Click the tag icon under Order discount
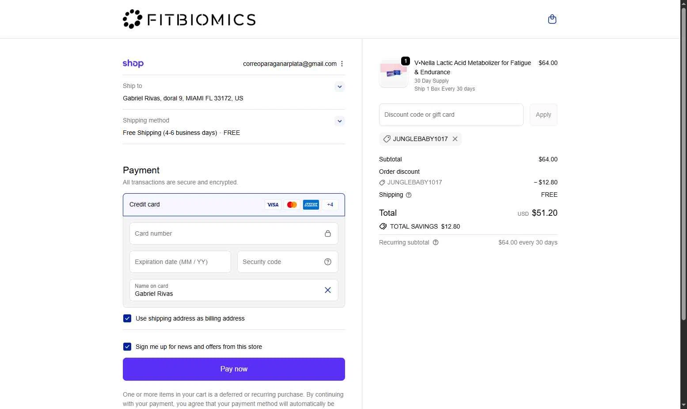Screen dimensions: 687x409 382,183
